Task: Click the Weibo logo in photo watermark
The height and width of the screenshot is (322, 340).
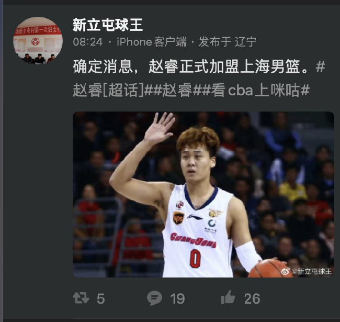Action: tap(286, 271)
